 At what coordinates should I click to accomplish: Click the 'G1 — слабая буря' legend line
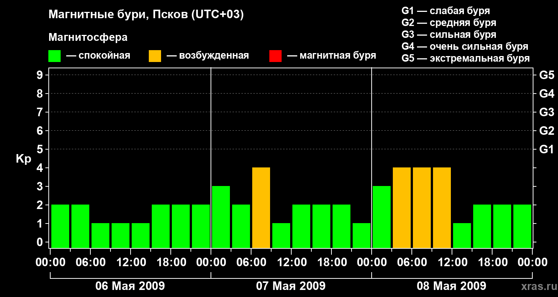pos(446,11)
